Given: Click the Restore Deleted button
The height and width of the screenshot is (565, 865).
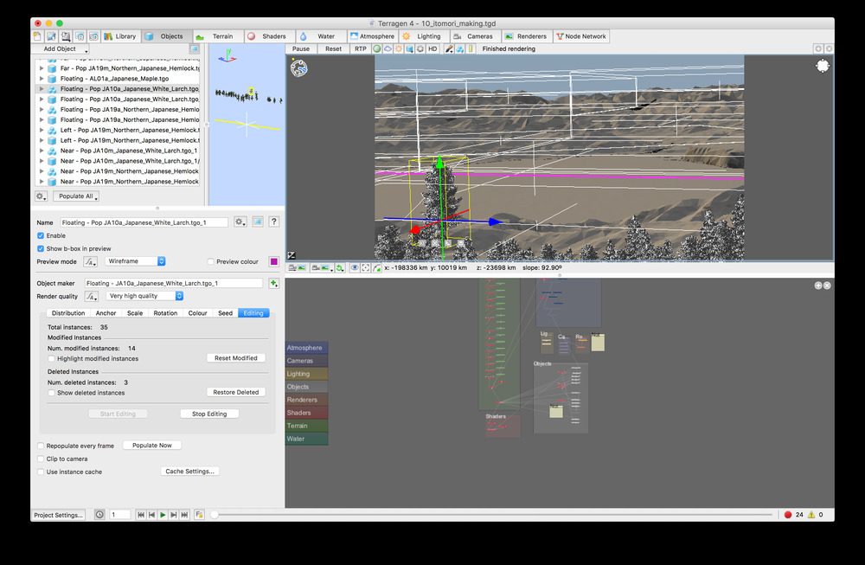Looking at the screenshot, I should 236,392.
